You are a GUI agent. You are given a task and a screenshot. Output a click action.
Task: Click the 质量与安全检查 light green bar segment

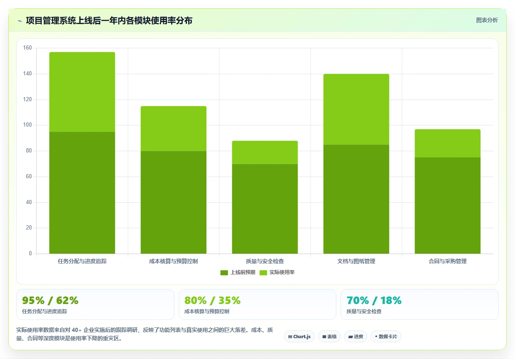[265, 152]
